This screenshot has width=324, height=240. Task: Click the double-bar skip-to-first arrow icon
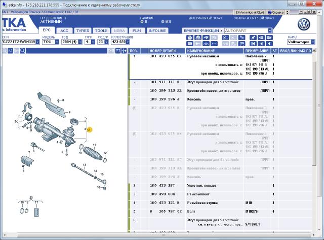pos(253,44)
